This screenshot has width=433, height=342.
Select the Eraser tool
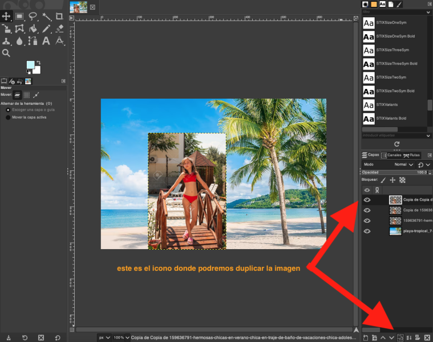coord(59,28)
